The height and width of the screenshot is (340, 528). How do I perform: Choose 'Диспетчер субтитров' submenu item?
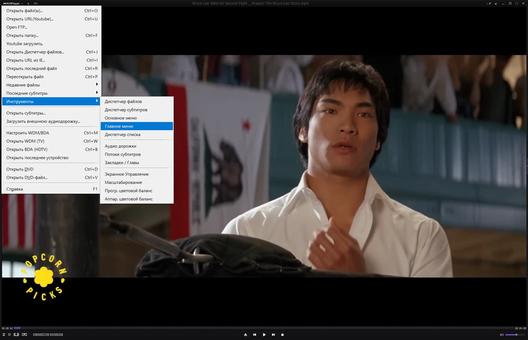(137, 110)
